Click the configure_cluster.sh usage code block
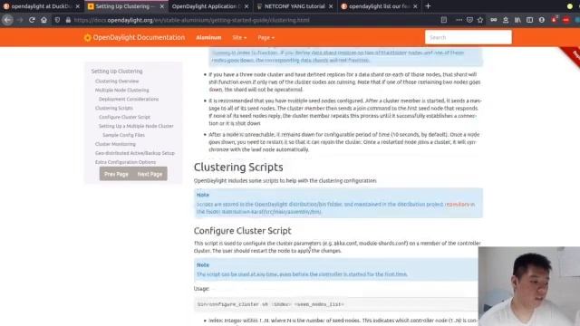This screenshot has width=580, height=326. point(336,304)
